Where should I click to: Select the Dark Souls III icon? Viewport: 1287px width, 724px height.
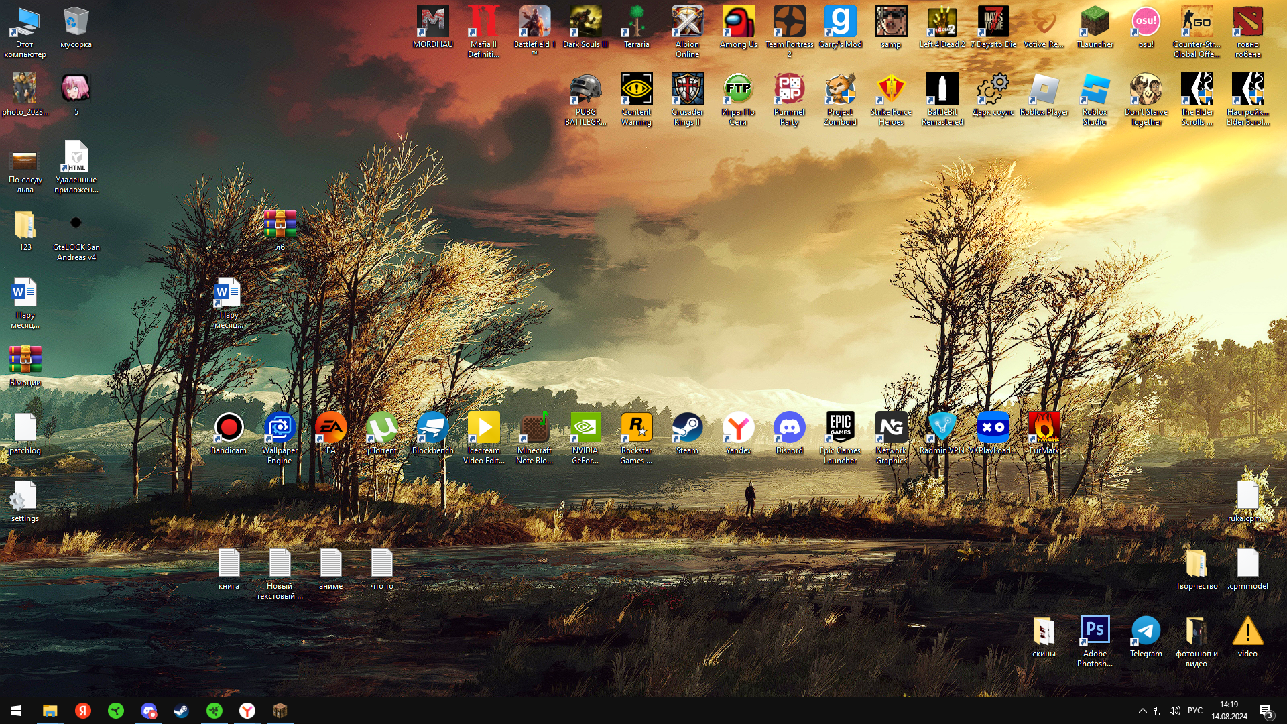(585, 27)
